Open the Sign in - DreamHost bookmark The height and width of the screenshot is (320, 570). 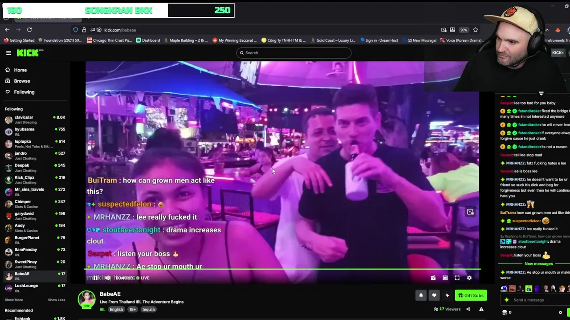tap(379, 40)
